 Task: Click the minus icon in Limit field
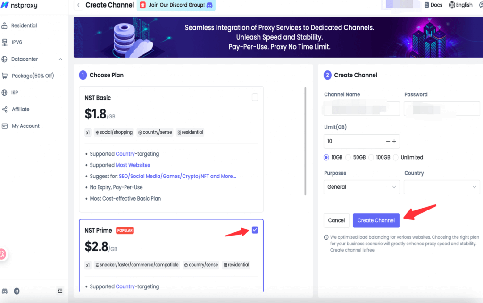[388, 141]
